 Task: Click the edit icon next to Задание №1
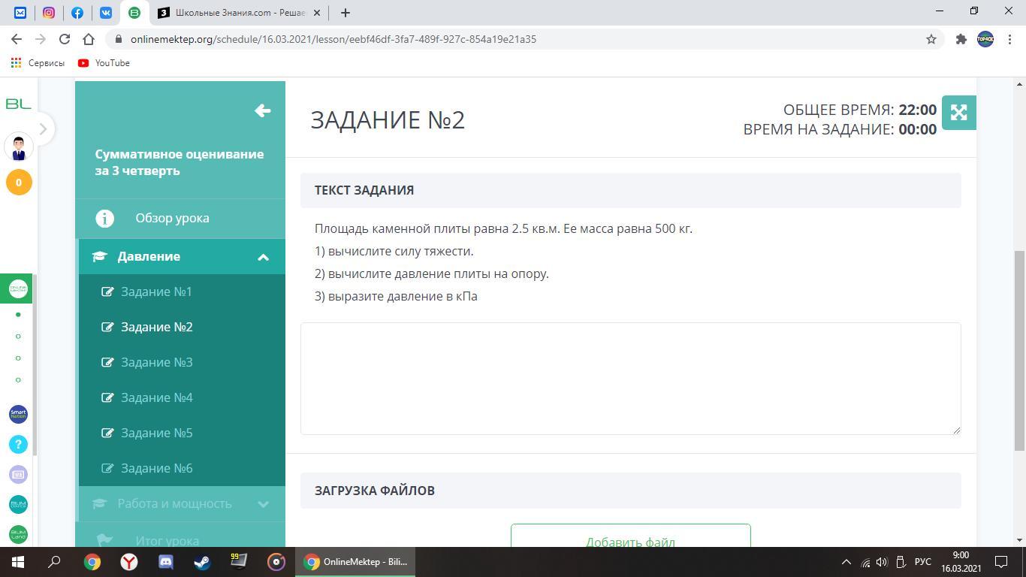(107, 292)
